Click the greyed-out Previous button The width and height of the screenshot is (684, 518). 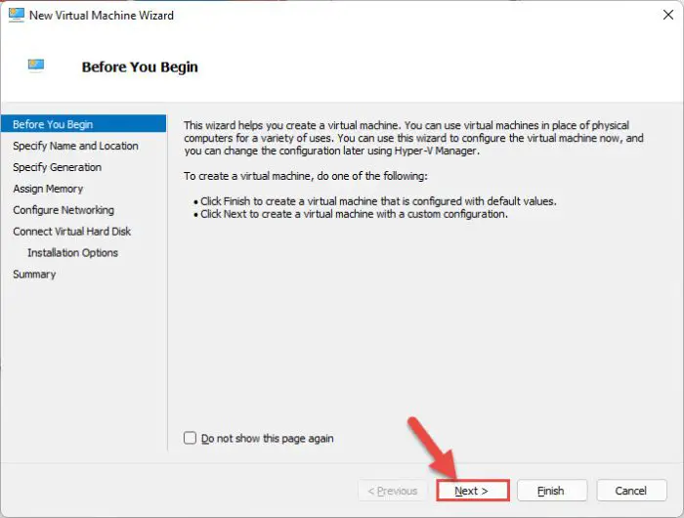click(x=393, y=491)
